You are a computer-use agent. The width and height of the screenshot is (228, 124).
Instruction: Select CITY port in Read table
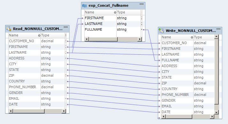pos(13,64)
